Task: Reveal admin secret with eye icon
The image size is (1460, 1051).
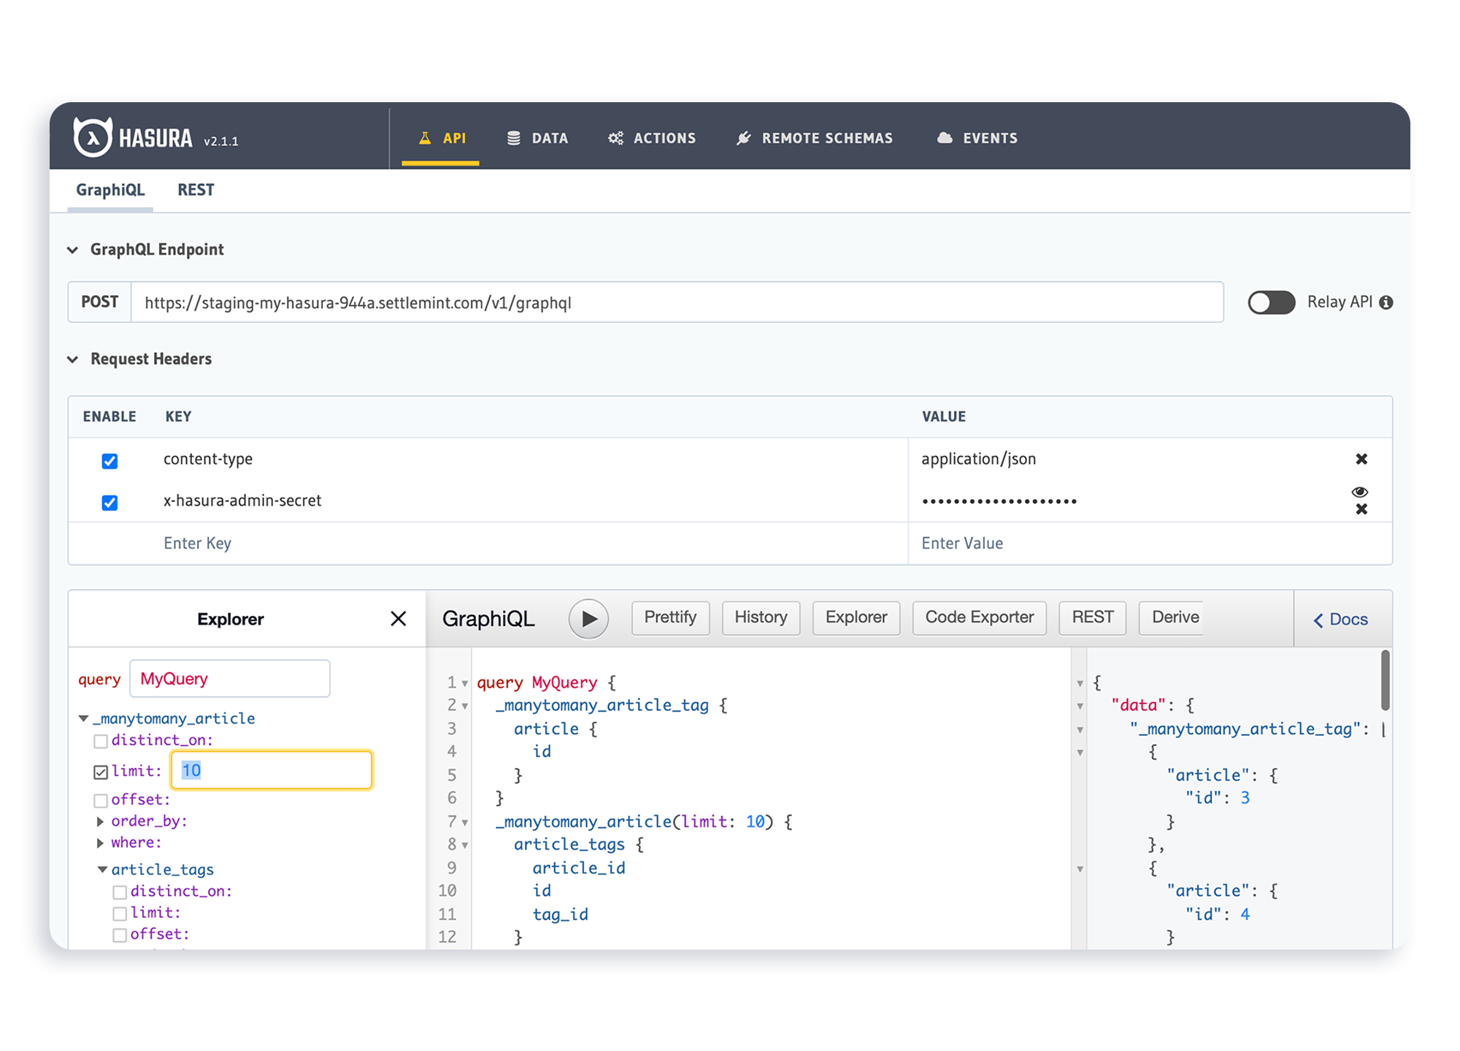Action: click(x=1359, y=492)
